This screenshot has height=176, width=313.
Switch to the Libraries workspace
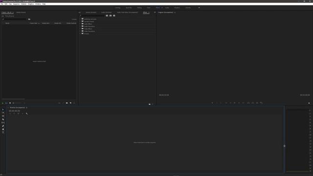[188, 8]
